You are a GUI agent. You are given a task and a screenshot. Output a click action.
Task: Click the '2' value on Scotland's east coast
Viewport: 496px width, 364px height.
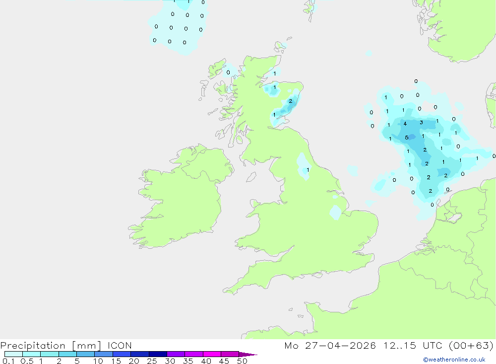(290, 101)
